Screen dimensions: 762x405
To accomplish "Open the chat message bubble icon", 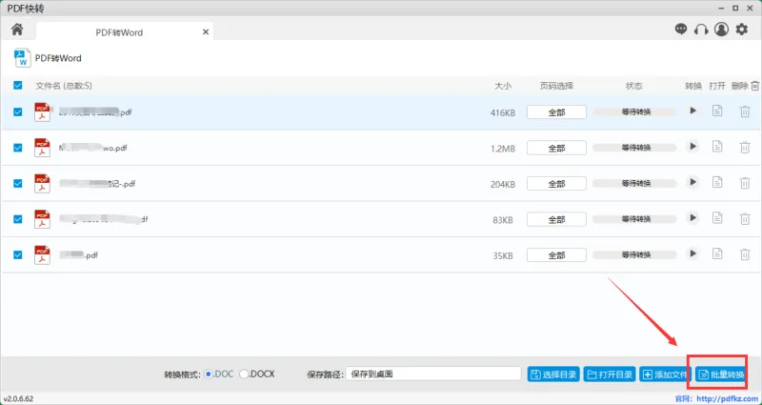I will tap(681, 30).
